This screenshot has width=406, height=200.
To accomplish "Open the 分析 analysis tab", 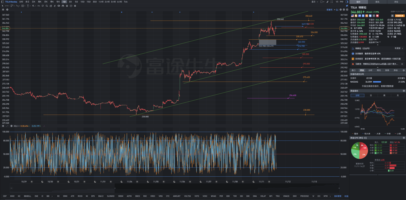I will (370, 70).
